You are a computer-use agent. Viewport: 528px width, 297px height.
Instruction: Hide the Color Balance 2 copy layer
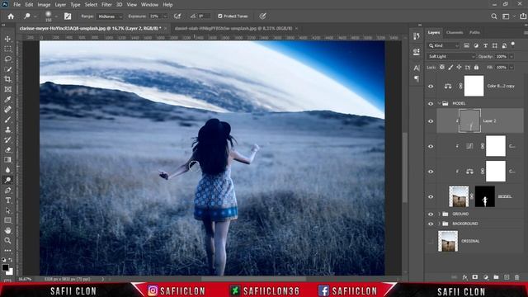[x=431, y=86]
